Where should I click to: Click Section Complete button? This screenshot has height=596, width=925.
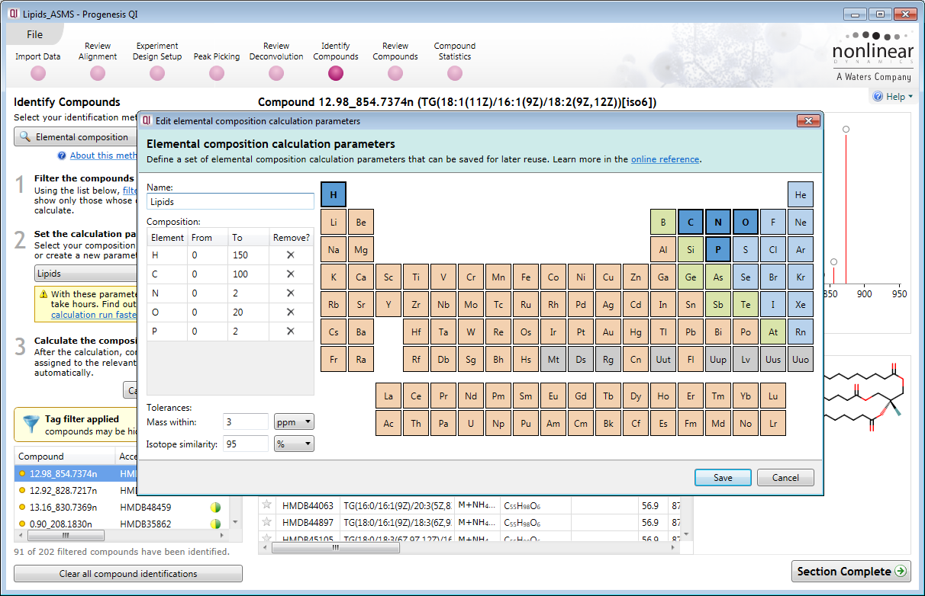tap(851, 571)
